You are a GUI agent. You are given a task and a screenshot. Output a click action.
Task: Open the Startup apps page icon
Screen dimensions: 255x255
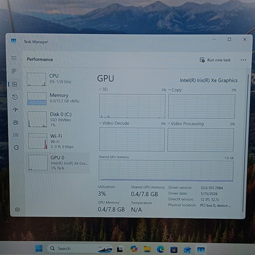pos(15,110)
